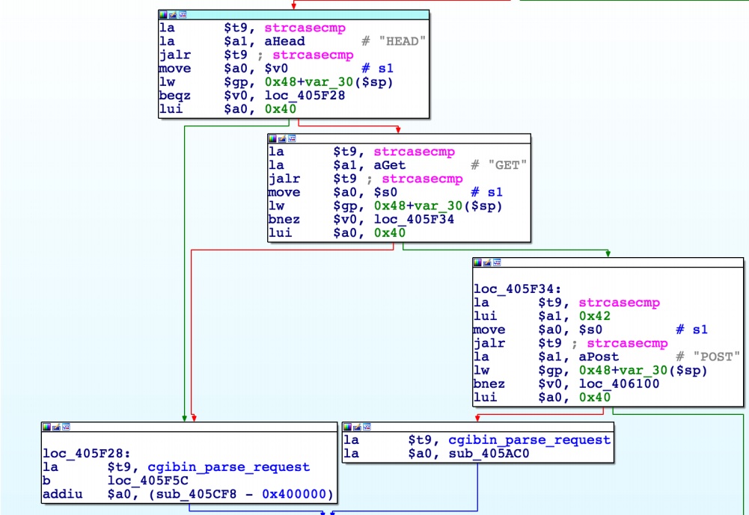
Task: Select the loc_405F34: label
Action: (517, 289)
